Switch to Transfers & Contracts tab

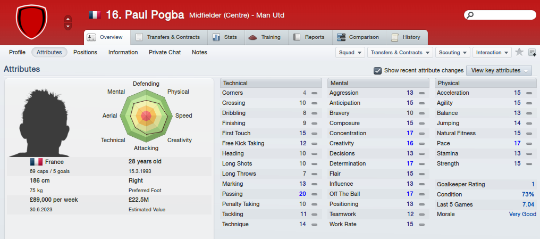(169, 37)
